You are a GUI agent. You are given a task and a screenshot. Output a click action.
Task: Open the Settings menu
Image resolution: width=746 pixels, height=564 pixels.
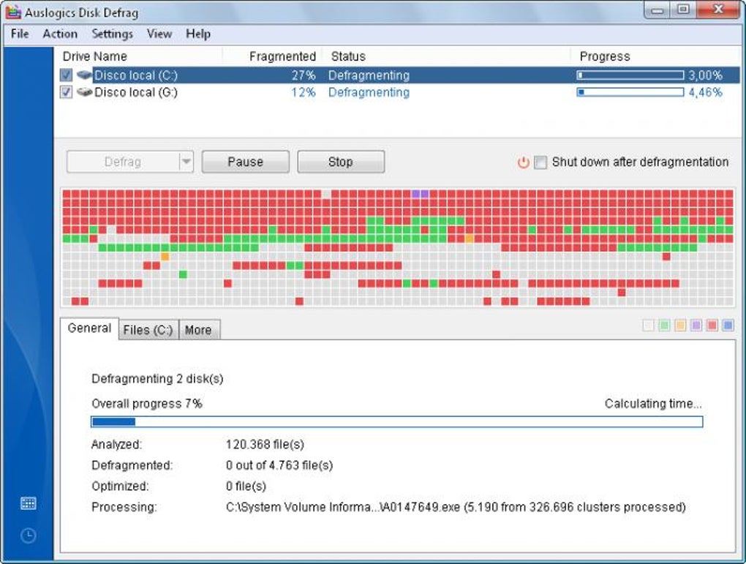[113, 34]
